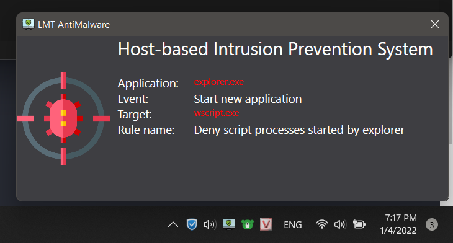Open the explorer.exe application link
Screen dimensions: 453x243
tap(218, 82)
